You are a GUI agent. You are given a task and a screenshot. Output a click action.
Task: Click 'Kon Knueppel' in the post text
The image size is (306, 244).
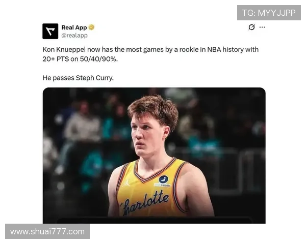point(64,50)
